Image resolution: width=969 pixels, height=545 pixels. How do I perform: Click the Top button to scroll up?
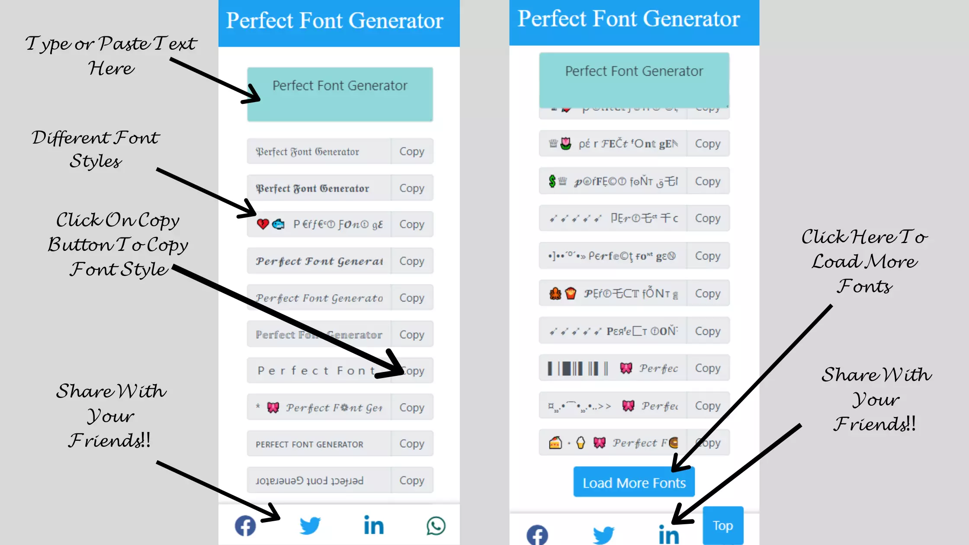(723, 526)
